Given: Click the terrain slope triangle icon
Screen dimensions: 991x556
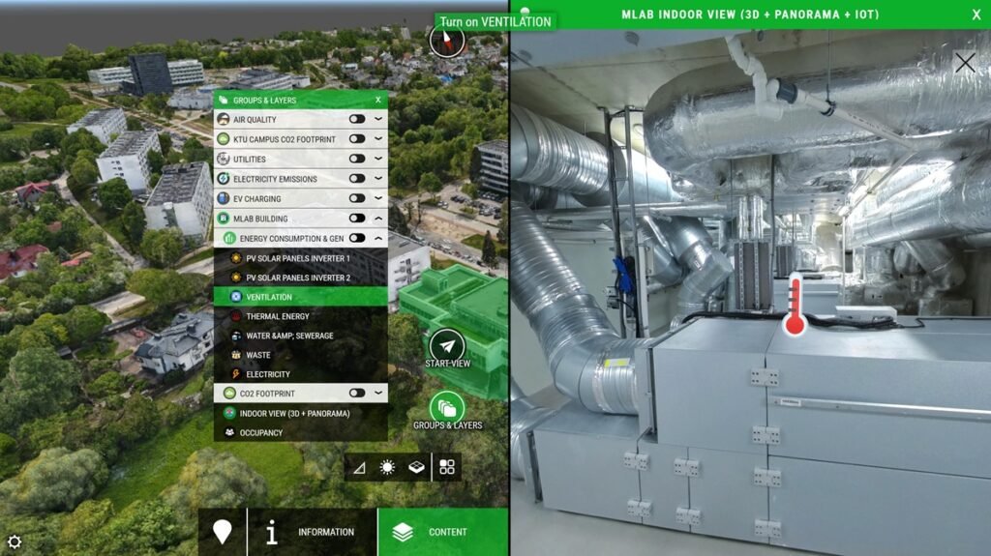Looking at the screenshot, I should pyautogui.click(x=359, y=467).
